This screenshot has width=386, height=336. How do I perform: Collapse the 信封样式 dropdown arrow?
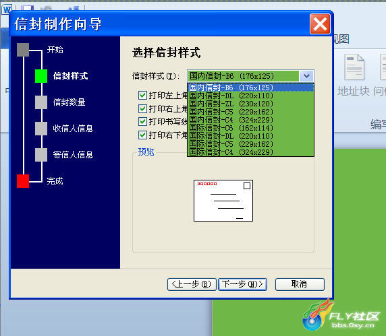tap(306, 76)
